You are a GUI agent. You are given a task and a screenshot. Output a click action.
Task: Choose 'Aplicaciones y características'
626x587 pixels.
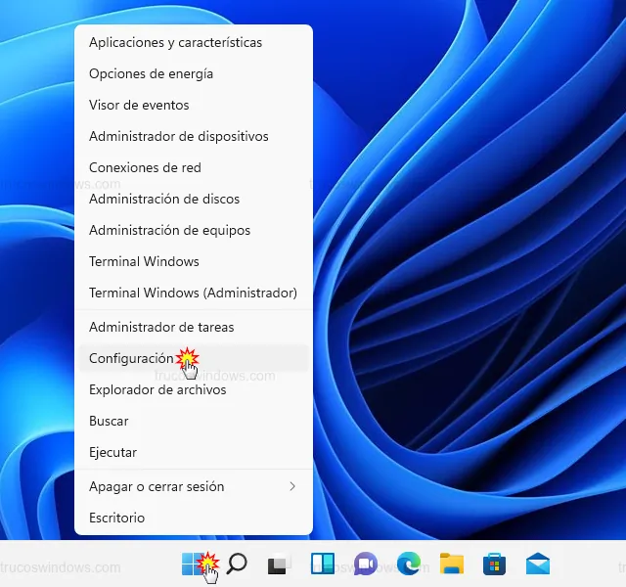175,42
